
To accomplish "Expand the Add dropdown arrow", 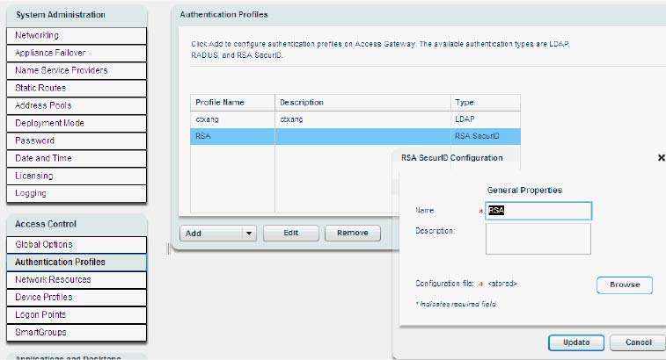I will coord(249,234).
